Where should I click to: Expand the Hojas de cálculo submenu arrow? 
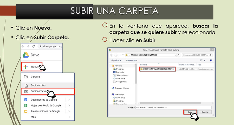click(x=69, y=106)
